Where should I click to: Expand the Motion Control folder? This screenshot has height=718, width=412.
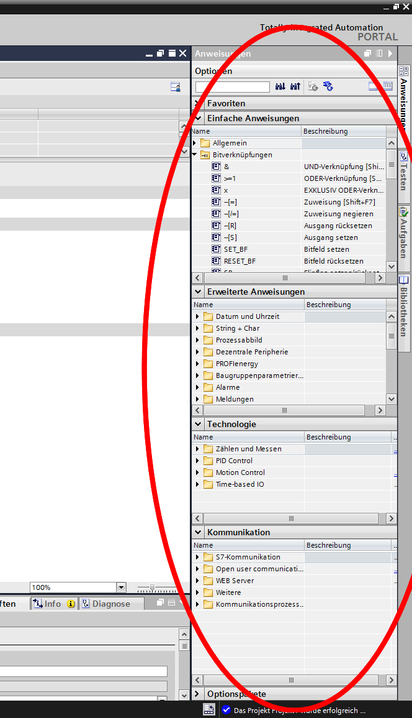pyautogui.click(x=198, y=472)
